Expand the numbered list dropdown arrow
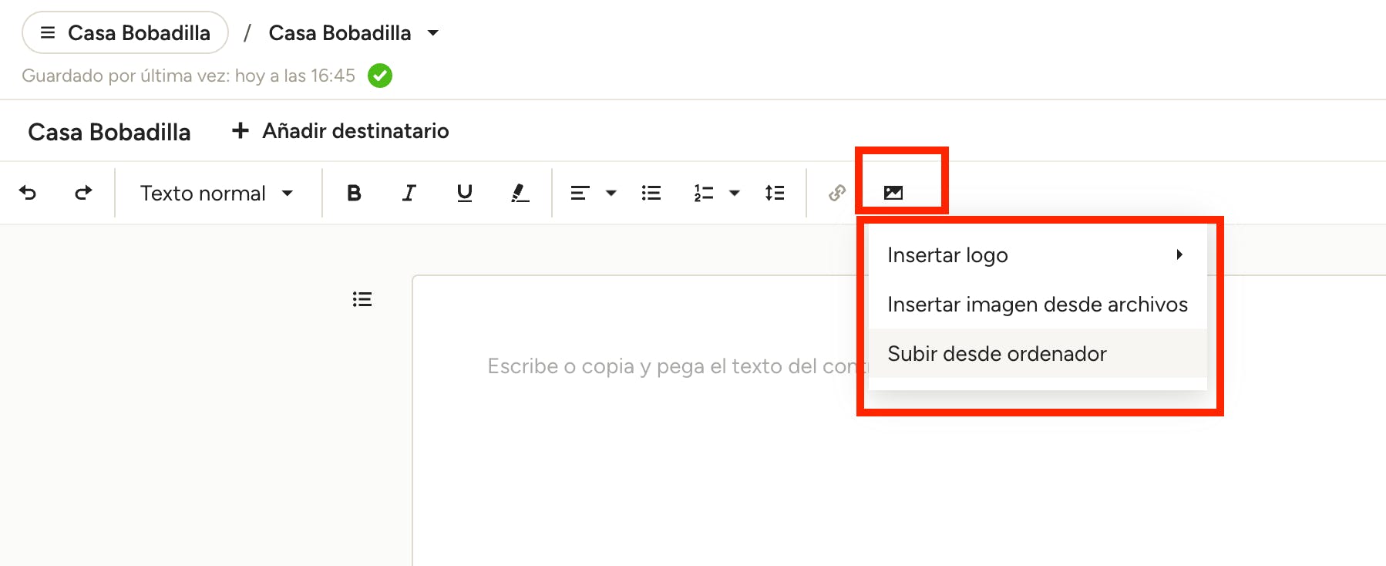1386x566 pixels. 735,193
